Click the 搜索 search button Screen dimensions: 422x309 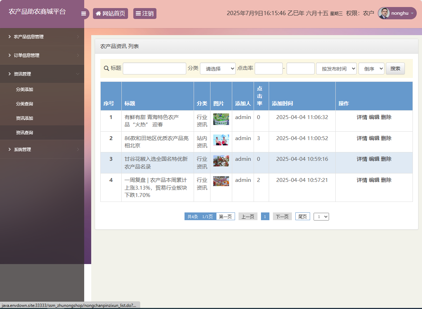tap(395, 68)
